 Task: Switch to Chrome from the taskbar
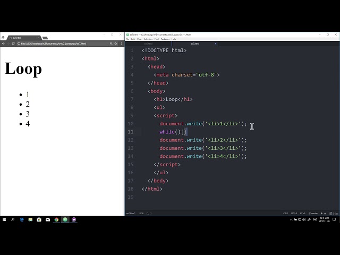click(x=56, y=219)
